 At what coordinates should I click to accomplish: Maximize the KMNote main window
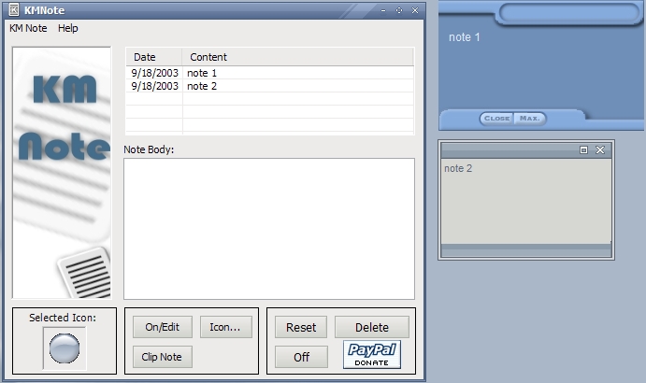(399, 10)
